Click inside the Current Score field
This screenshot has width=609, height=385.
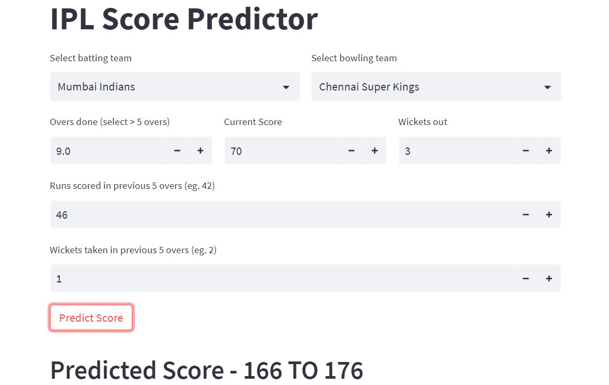tap(282, 151)
